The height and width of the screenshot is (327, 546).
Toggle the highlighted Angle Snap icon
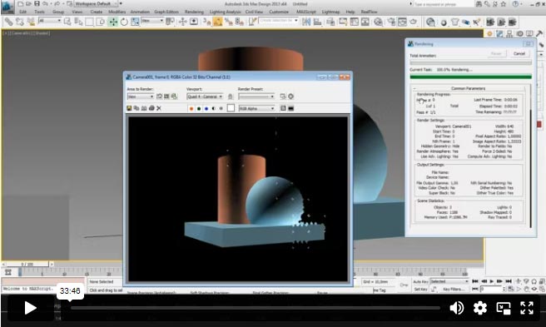click(x=217, y=22)
